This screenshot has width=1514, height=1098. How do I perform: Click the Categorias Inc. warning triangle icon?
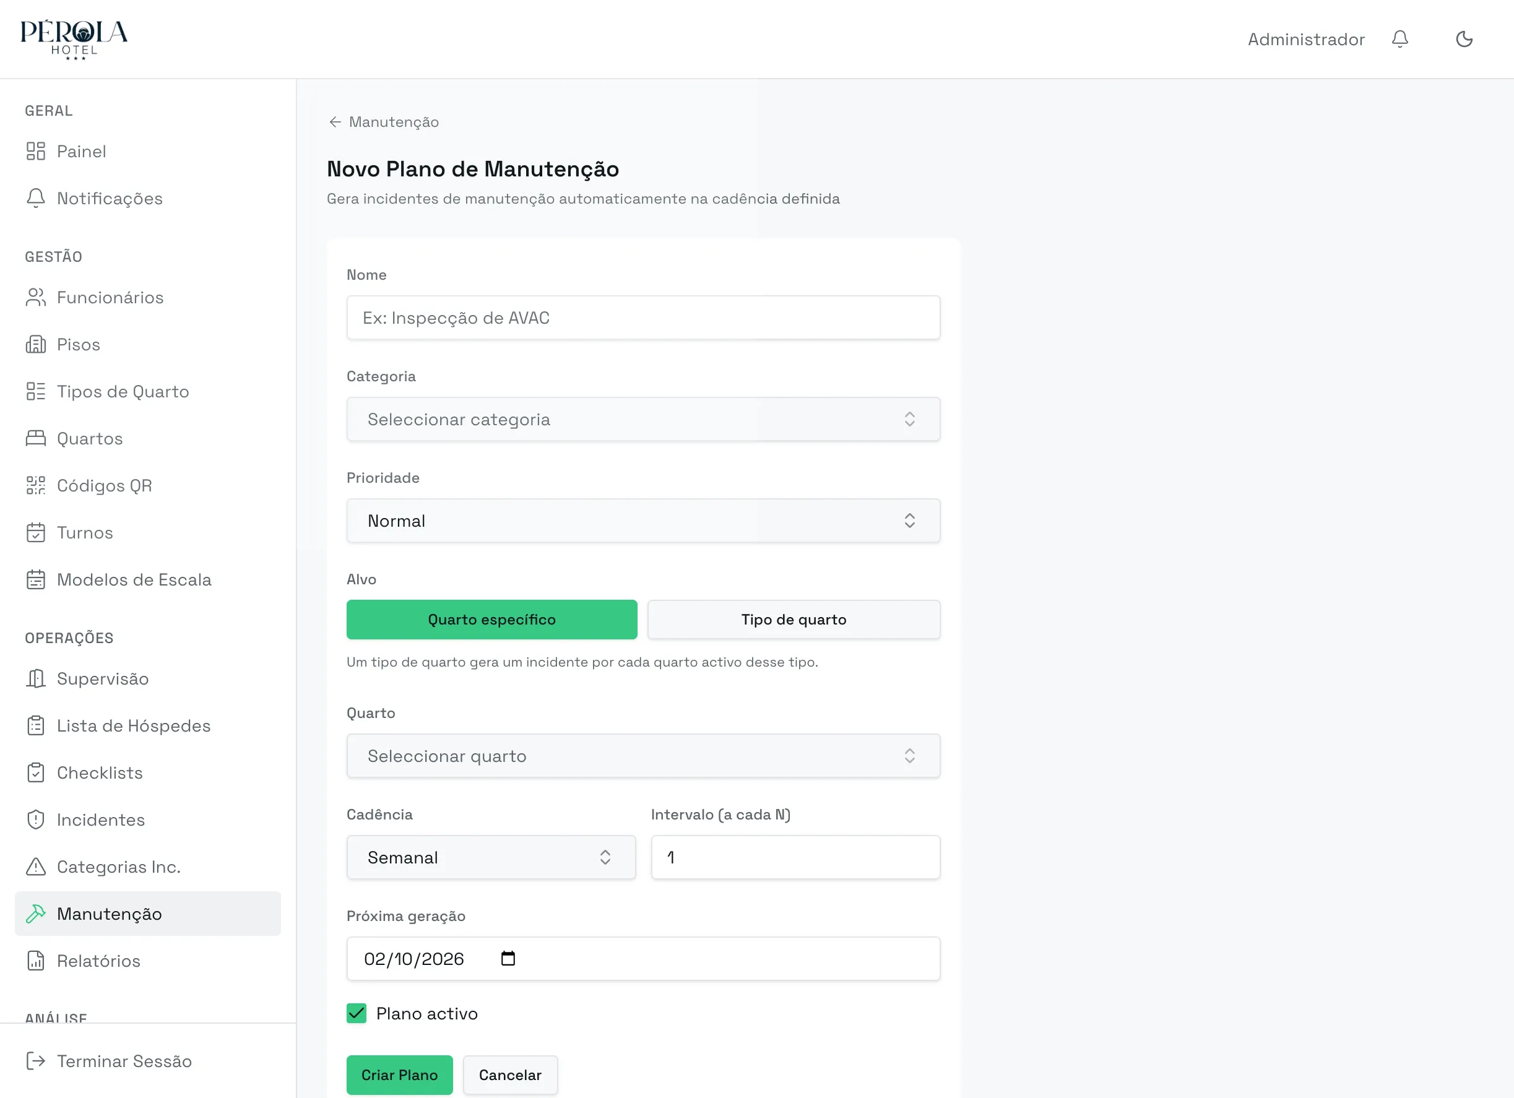[36, 867]
